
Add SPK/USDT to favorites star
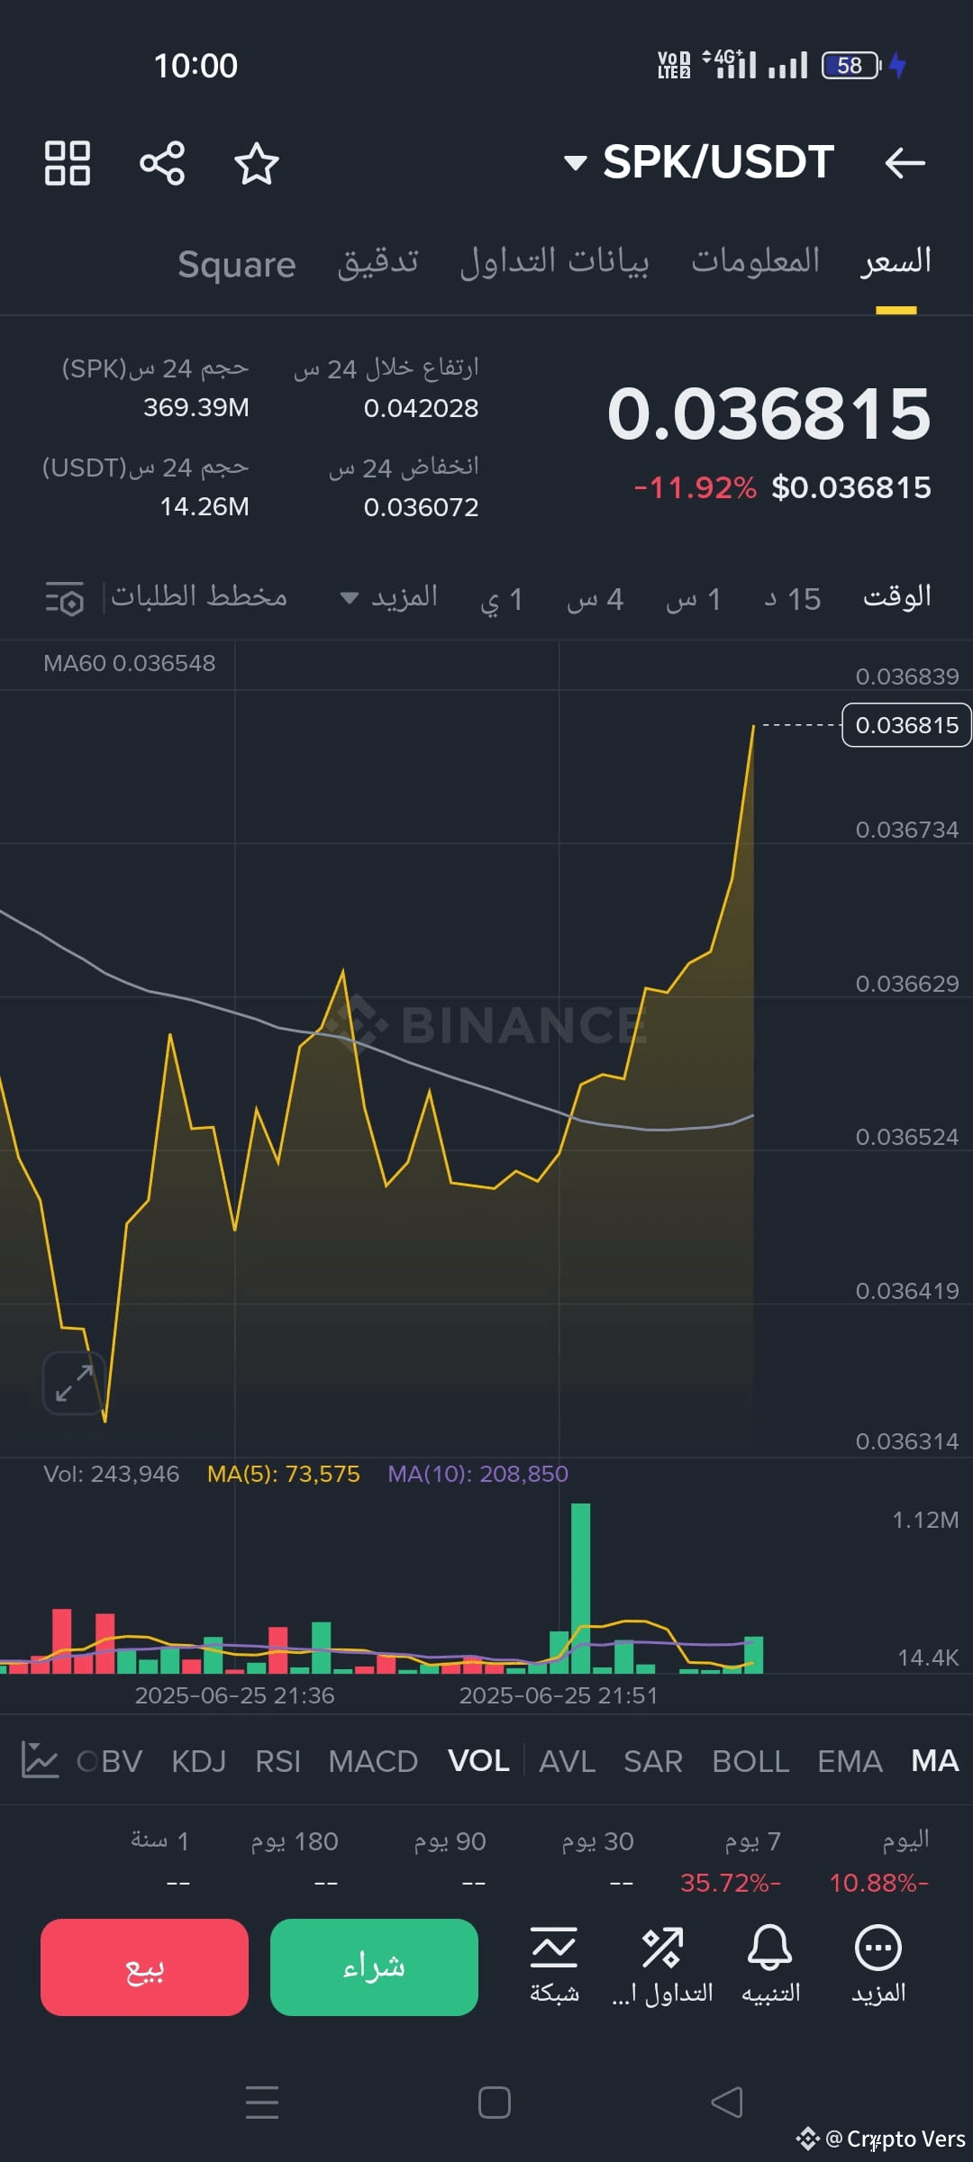[257, 163]
